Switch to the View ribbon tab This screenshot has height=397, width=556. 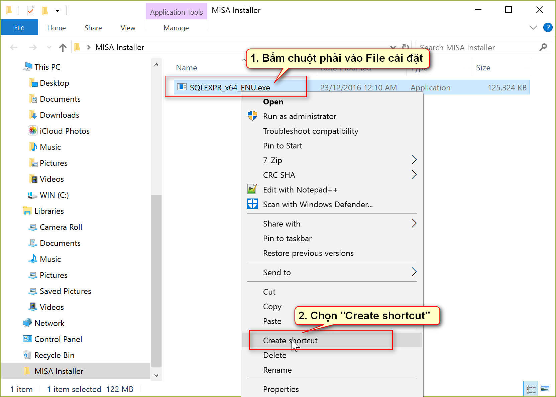tap(128, 28)
